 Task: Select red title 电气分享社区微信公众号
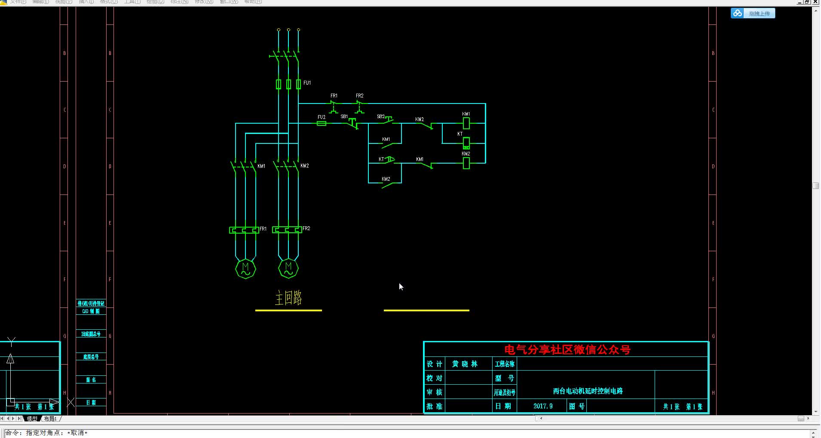(x=567, y=350)
